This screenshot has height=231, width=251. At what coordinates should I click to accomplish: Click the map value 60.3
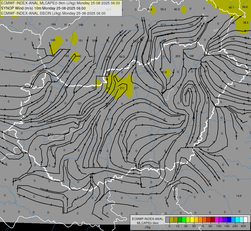pyautogui.click(x=177, y=9)
